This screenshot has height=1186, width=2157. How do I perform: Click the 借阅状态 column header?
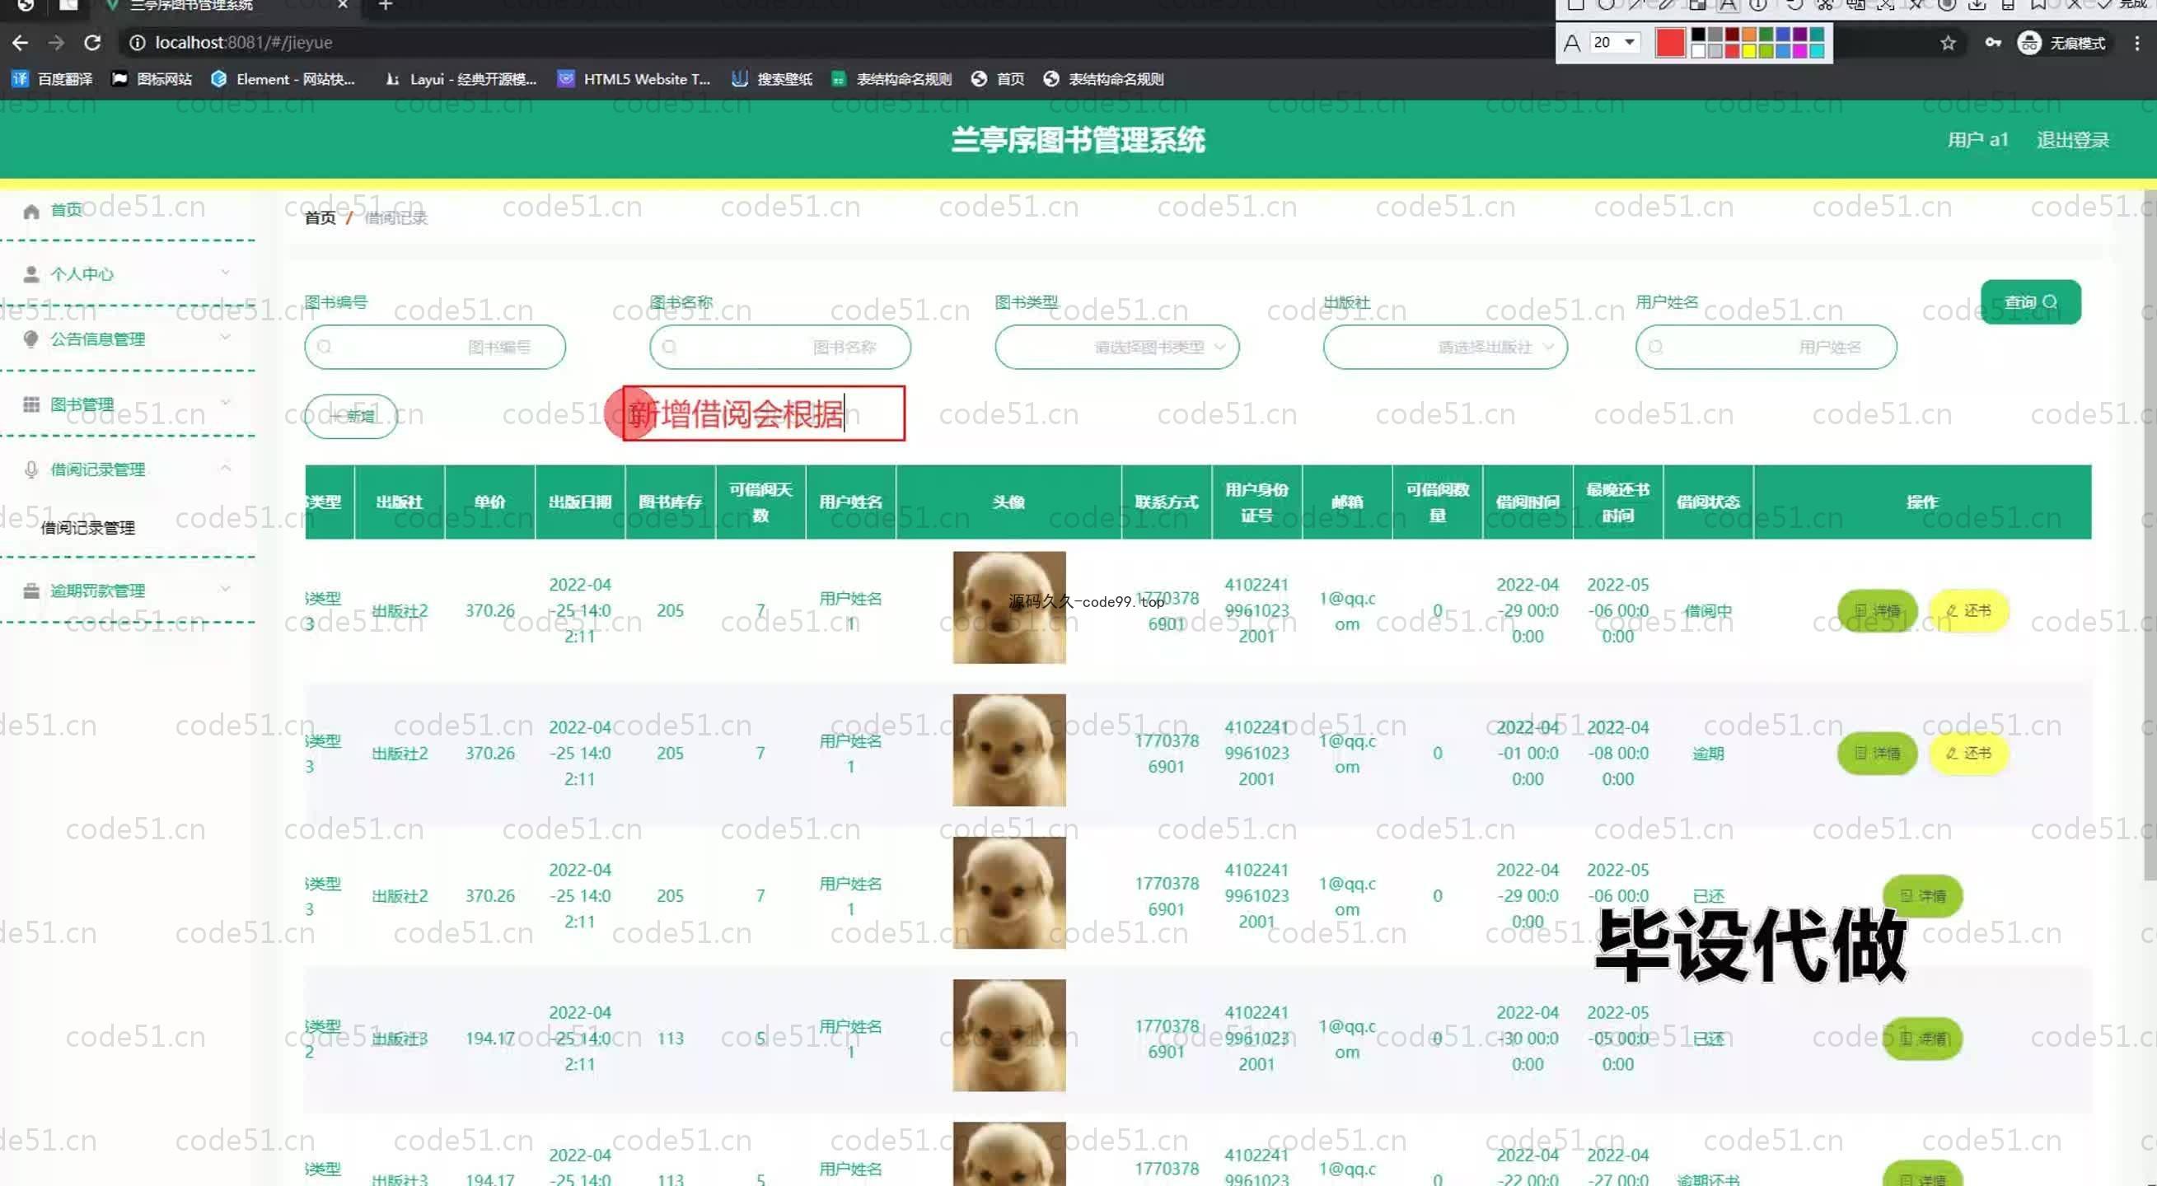(1707, 502)
